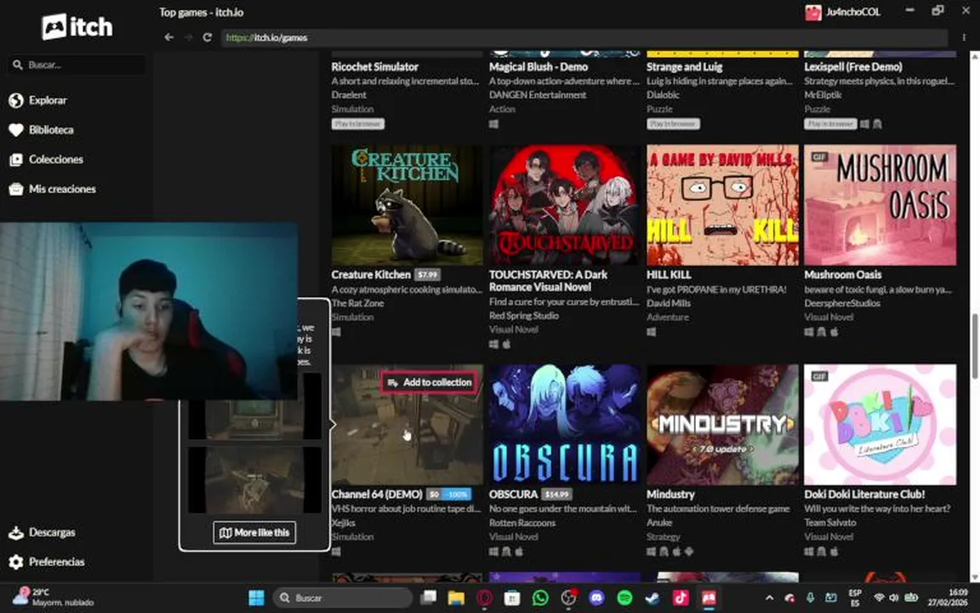Open Magical Blush - Demo title link
The image size is (980, 613).
pos(538,67)
